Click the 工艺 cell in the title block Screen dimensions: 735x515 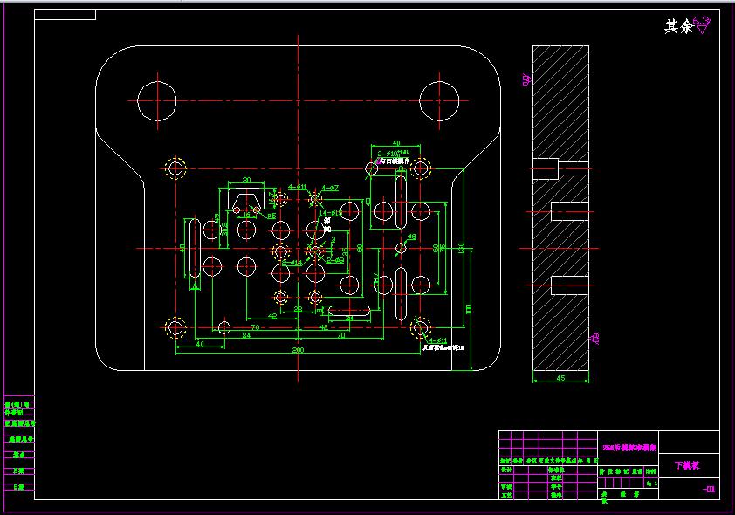[506, 495]
